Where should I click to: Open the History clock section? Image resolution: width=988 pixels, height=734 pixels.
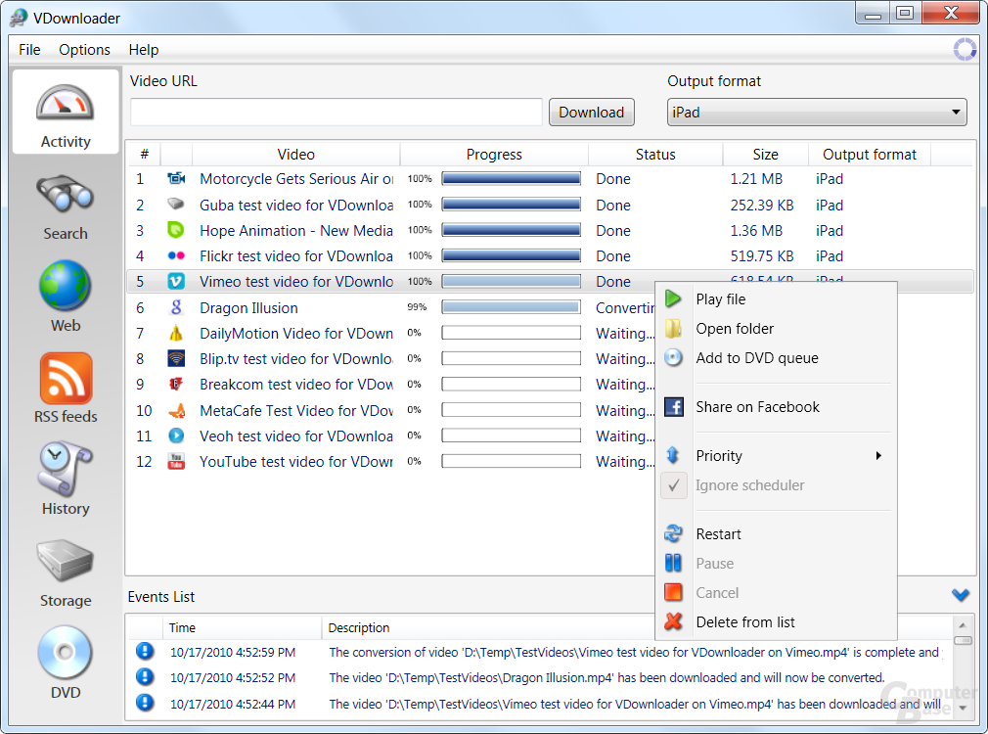(65, 480)
